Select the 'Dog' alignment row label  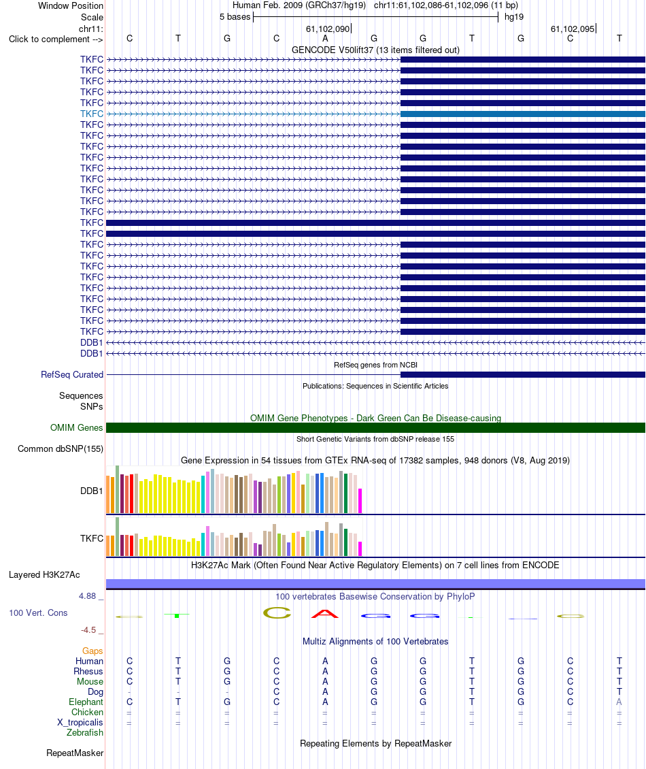[96, 692]
